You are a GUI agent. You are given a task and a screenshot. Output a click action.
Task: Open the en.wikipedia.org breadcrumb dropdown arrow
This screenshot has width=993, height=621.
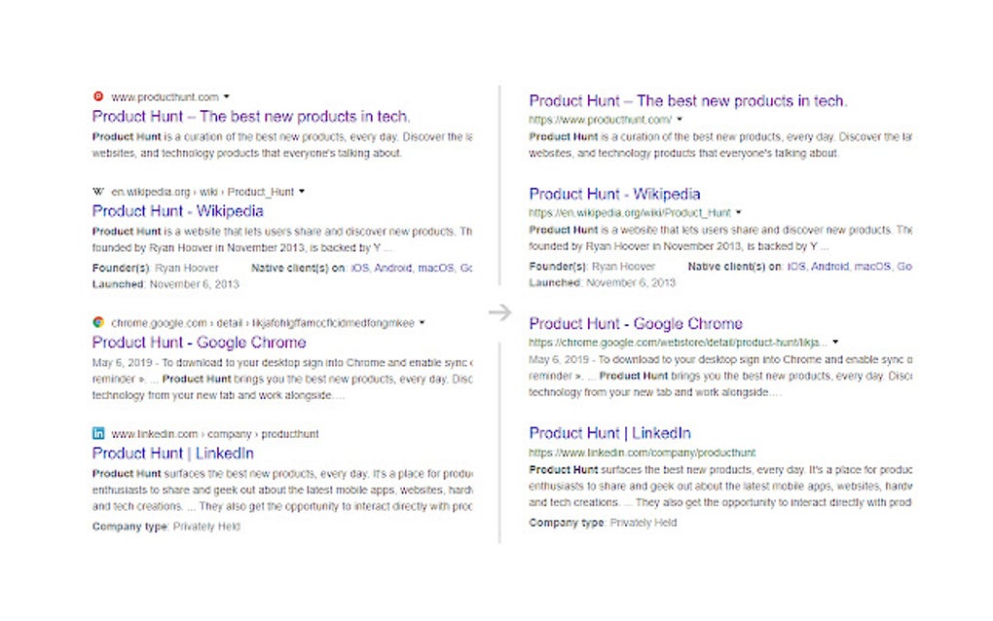point(303,192)
